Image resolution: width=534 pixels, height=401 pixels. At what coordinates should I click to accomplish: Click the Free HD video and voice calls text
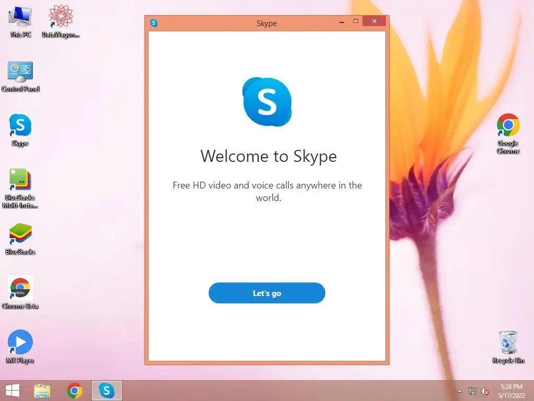coord(268,191)
